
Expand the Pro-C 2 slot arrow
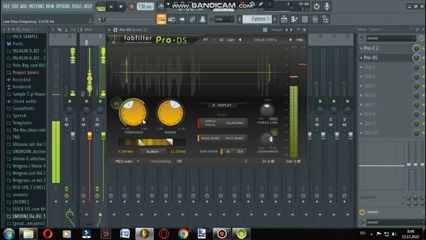point(361,48)
